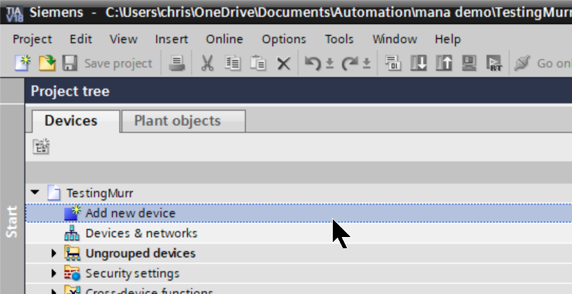Click the Start vertical side tab

(12, 222)
